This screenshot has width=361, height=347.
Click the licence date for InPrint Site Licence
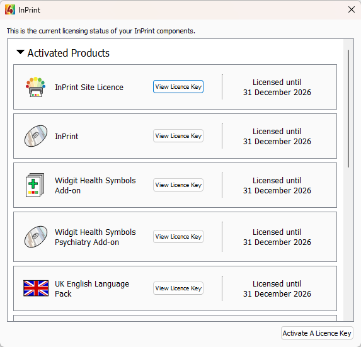(x=277, y=87)
